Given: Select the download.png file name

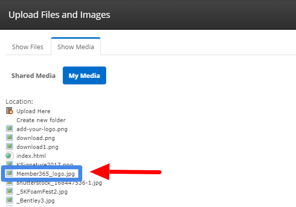Looking at the screenshot, I should pyautogui.click(x=36, y=138).
